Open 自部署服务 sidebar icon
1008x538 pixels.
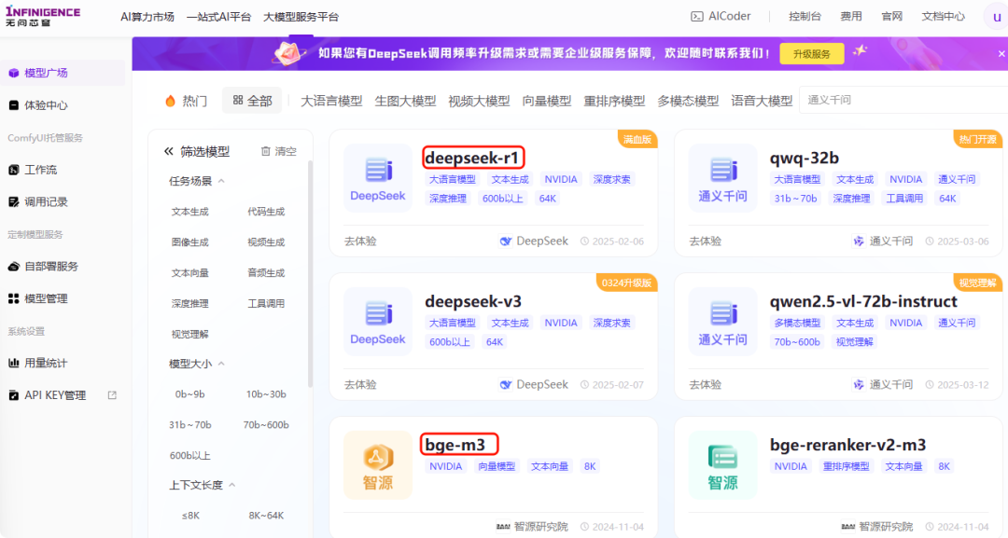click(x=13, y=266)
